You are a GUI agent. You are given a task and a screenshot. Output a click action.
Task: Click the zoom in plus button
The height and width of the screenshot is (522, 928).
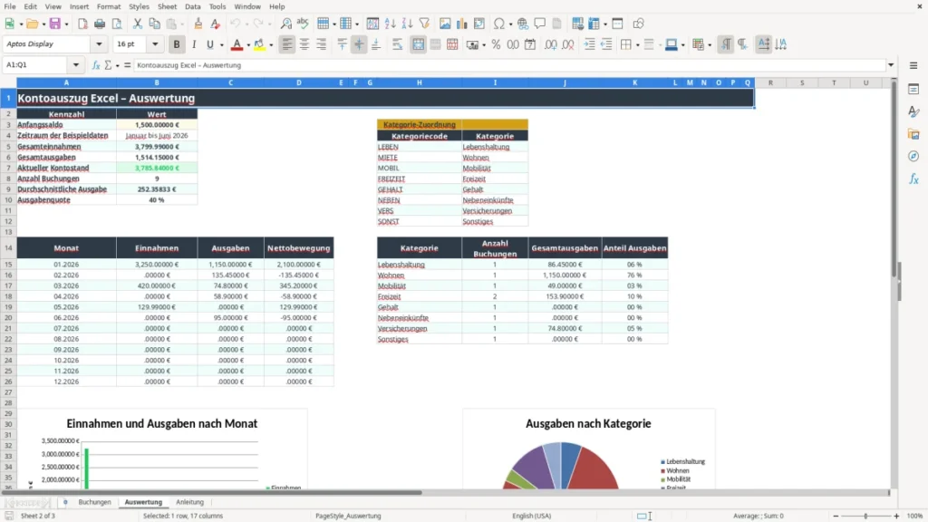[896, 516]
